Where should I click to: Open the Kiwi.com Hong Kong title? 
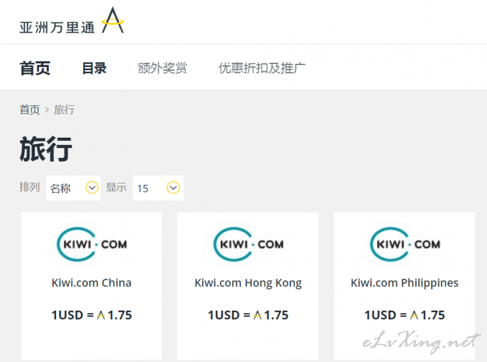point(248,283)
